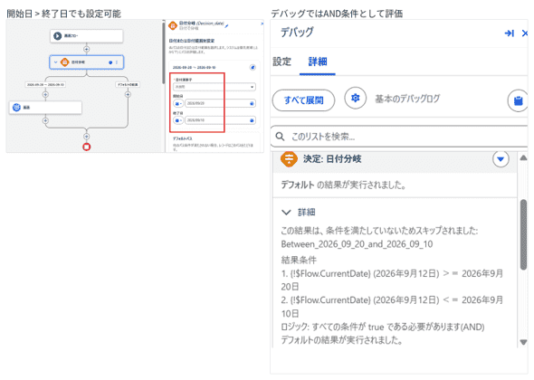Click debug list scrollbar up arrow

pyautogui.click(x=523, y=157)
